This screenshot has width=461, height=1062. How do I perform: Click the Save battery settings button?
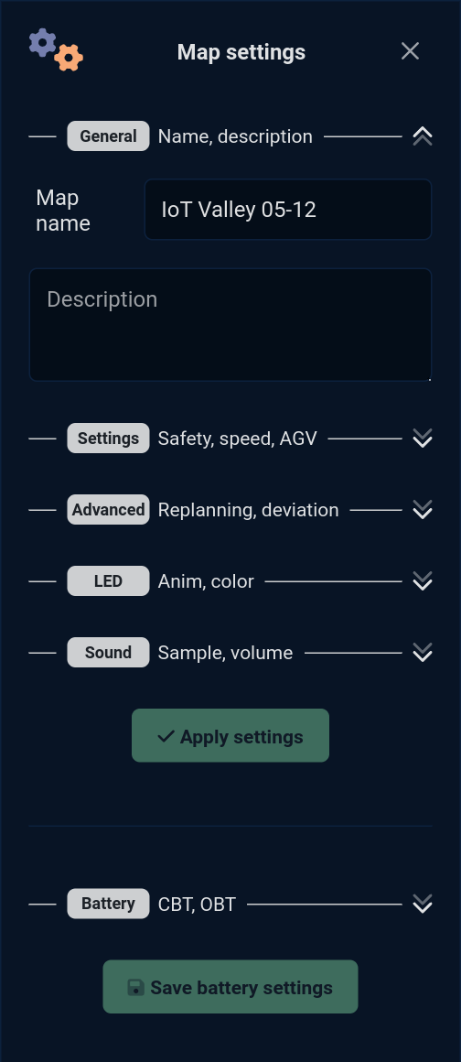click(x=230, y=987)
